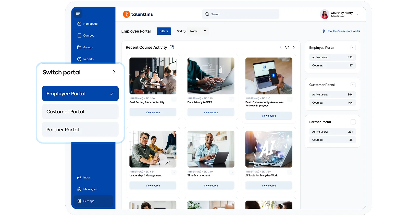Click the Filters button

click(x=164, y=31)
